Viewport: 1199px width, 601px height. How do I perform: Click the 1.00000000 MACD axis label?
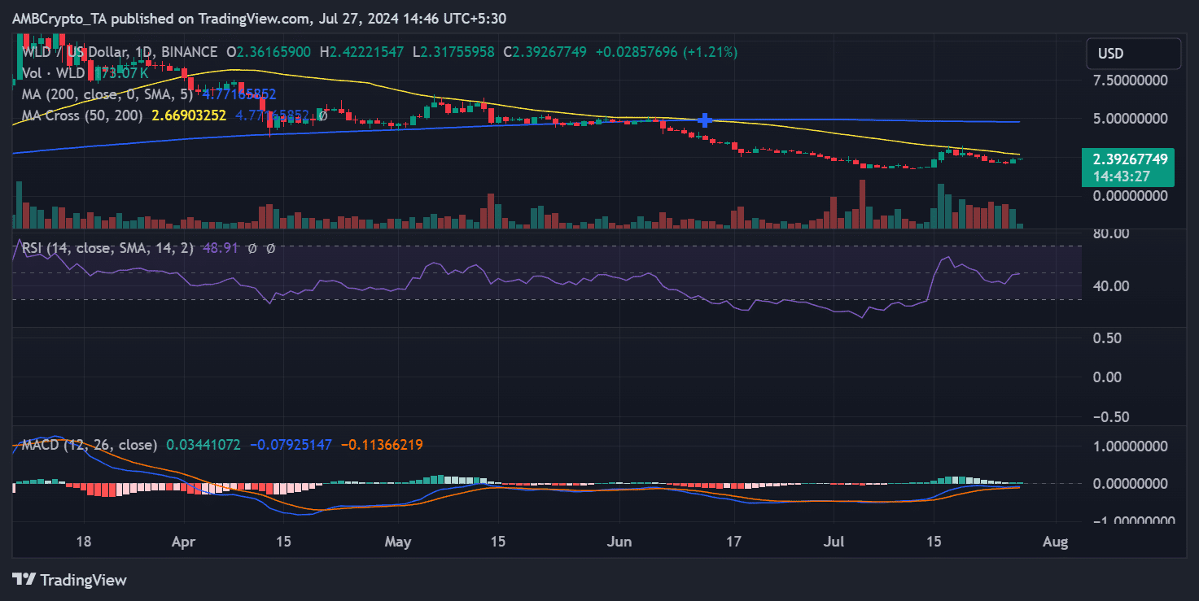pos(1131,446)
